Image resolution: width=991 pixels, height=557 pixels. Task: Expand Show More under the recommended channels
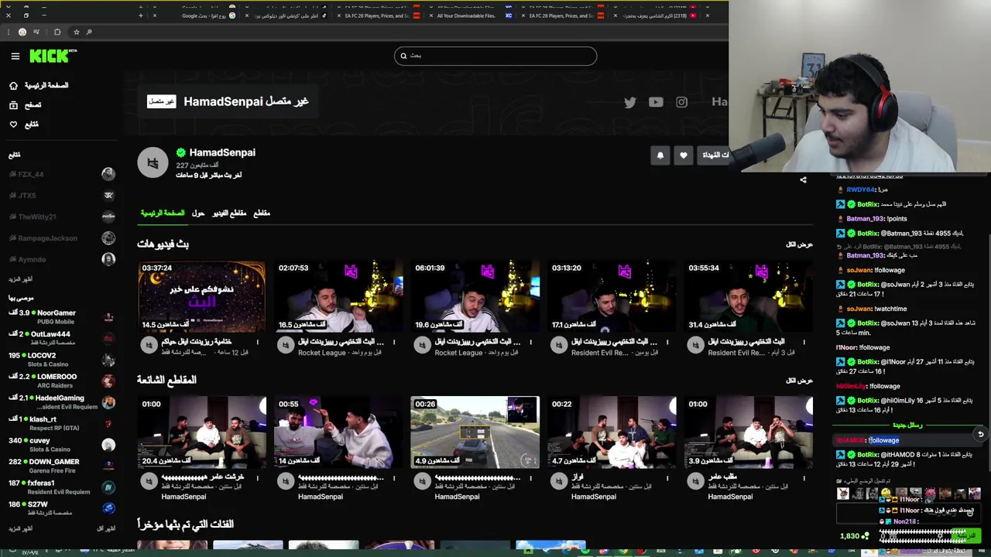(x=20, y=528)
